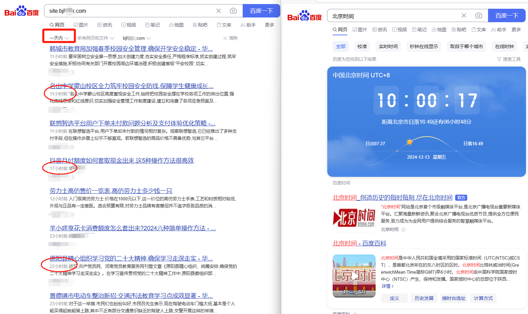Select the 全部 filter chip
The image size is (528, 314).
(x=341, y=46)
